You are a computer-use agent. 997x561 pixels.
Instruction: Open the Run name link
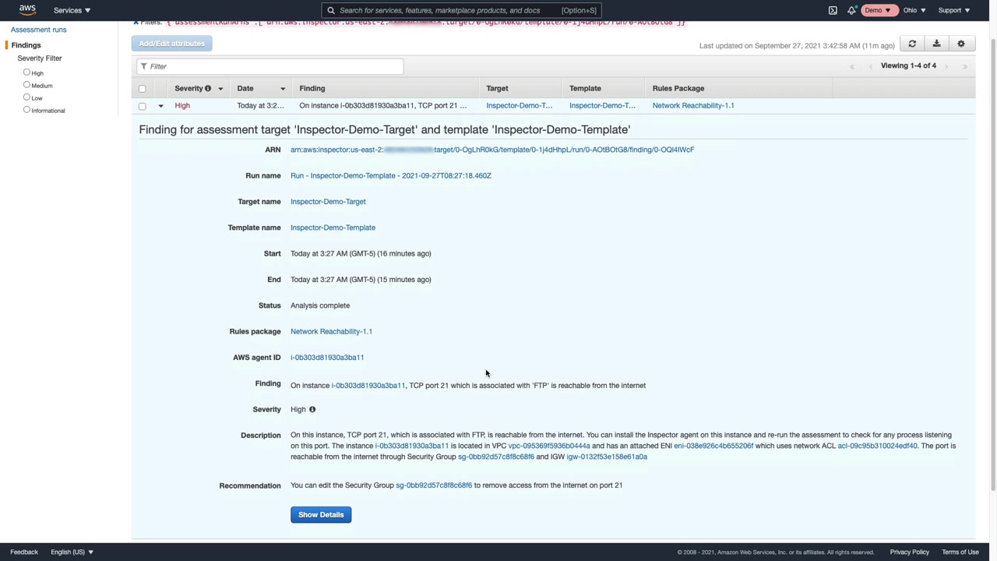coord(390,175)
